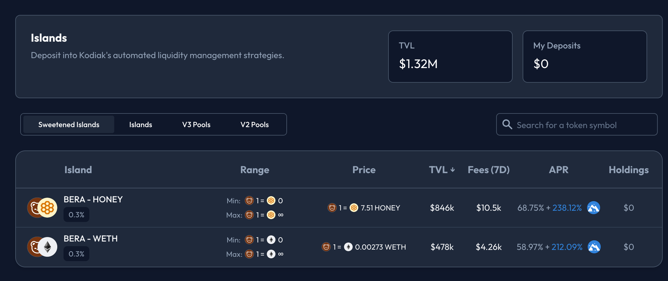The height and width of the screenshot is (281, 668).
Task: Click the 238.12% bonus APR value
Action: (x=567, y=208)
